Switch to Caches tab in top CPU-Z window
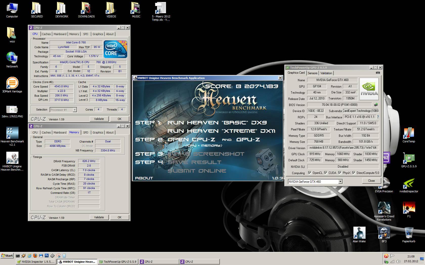Viewport: 425px width, 265px height. (x=46, y=34)
